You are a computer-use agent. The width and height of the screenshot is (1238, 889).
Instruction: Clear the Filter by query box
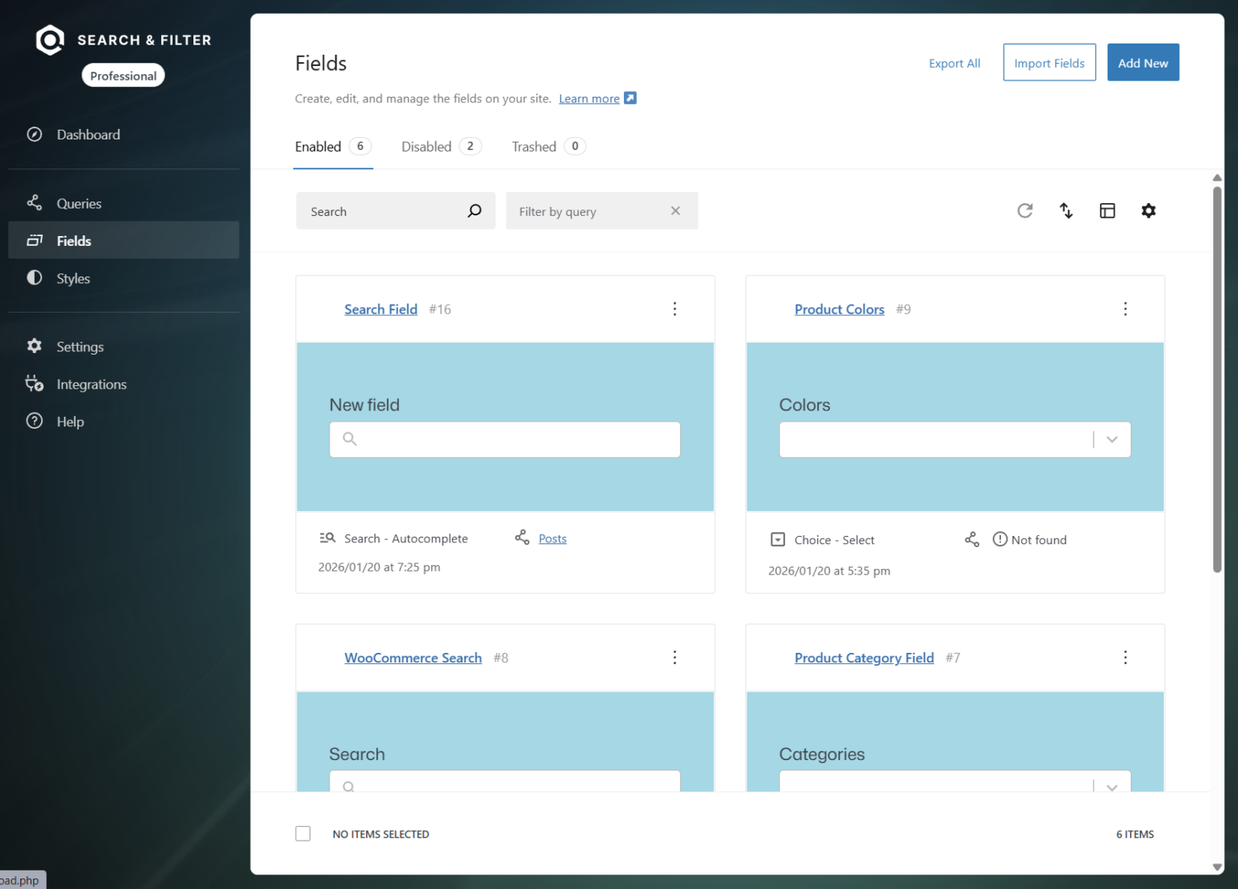click(675, 210)
